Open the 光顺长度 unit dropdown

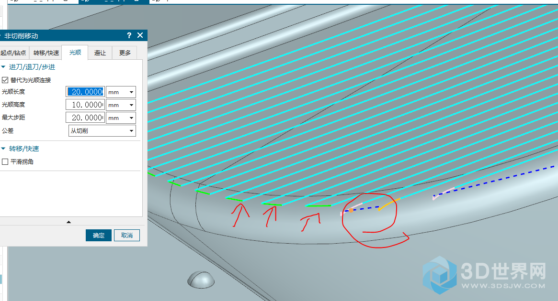coord(121,92)
